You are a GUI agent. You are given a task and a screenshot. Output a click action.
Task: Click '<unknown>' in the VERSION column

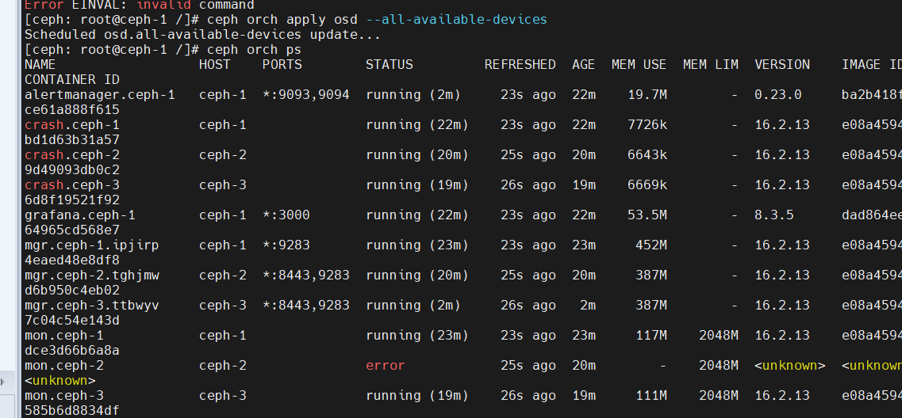[790, 365]
